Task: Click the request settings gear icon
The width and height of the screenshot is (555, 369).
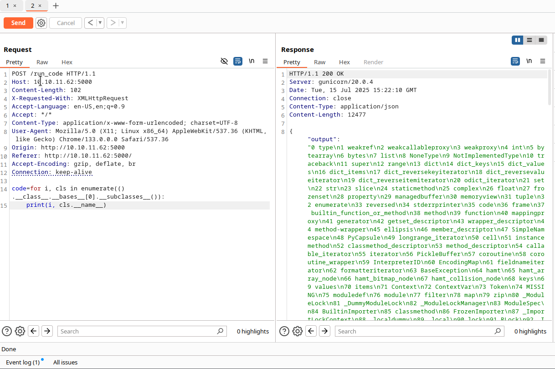Action: [41, 23]
